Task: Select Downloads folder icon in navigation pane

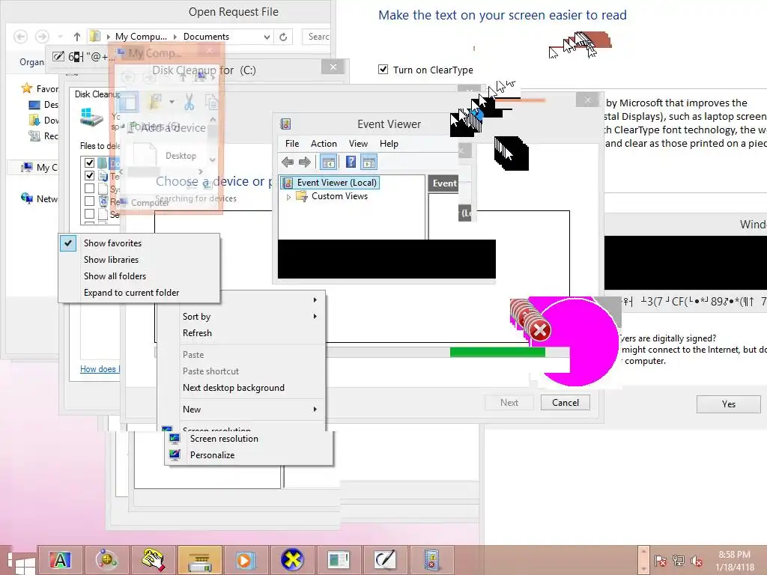Action: (x=34, y=121)
